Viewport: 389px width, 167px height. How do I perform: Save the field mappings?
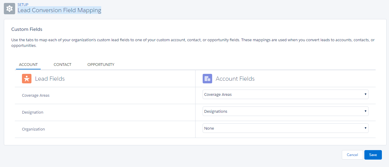point(373,155)
